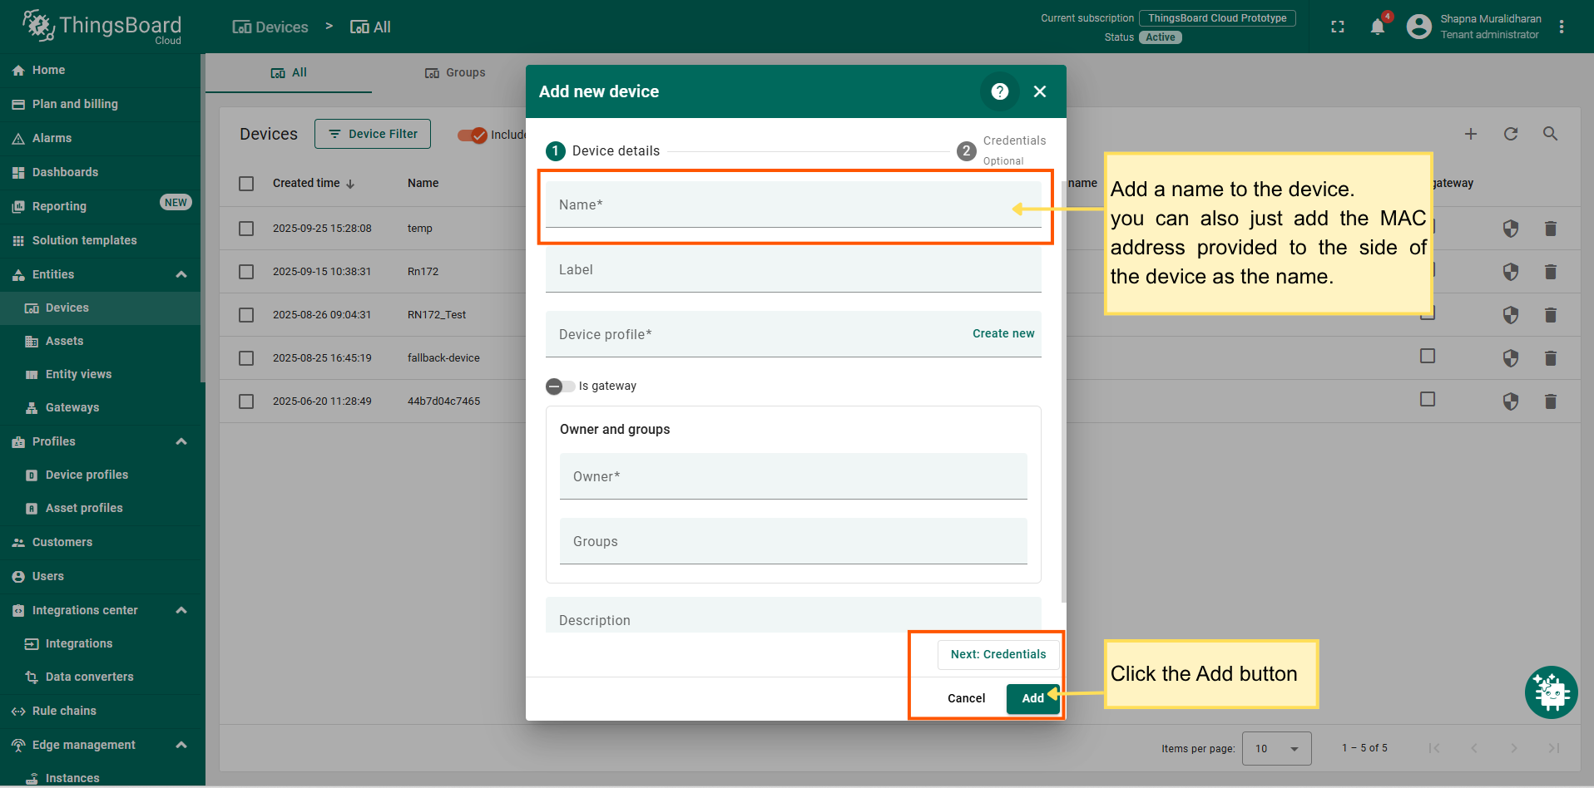Toggle fullscreen mode icon

pyautogui.click(x=1338, y=27)
